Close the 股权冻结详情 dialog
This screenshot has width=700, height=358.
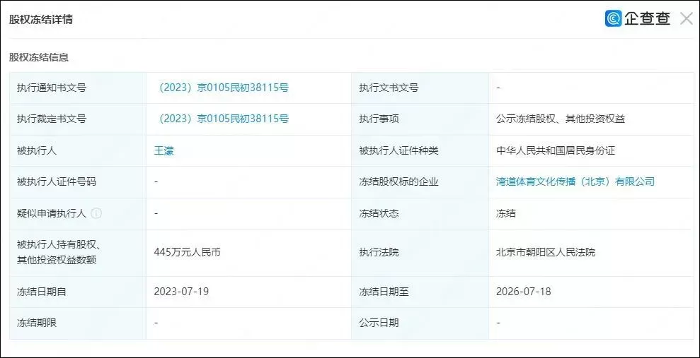[686, 18]
